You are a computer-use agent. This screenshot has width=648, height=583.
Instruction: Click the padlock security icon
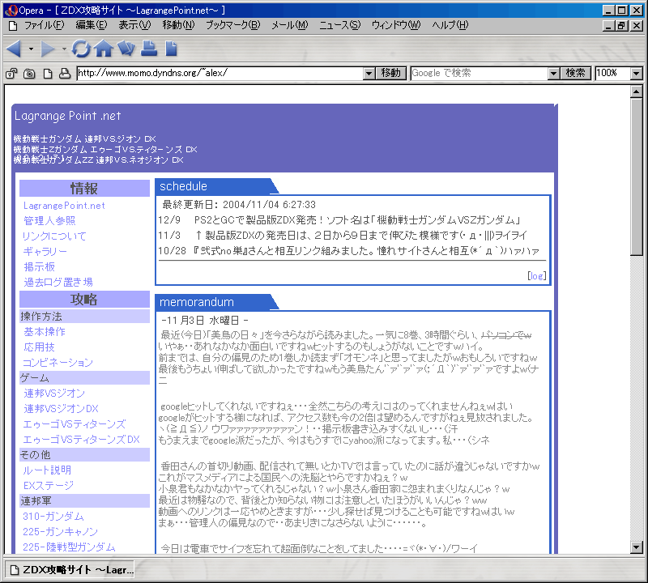pyautogui.click(x=11, y=74)
